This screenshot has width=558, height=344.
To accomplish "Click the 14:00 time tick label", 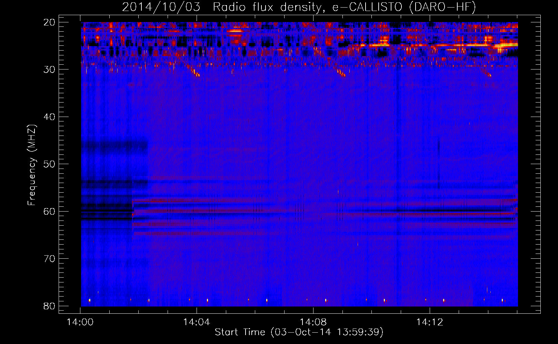I will coord(80,322).
